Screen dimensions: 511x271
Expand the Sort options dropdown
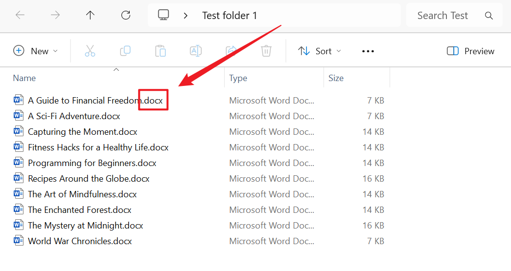(320, 51)
